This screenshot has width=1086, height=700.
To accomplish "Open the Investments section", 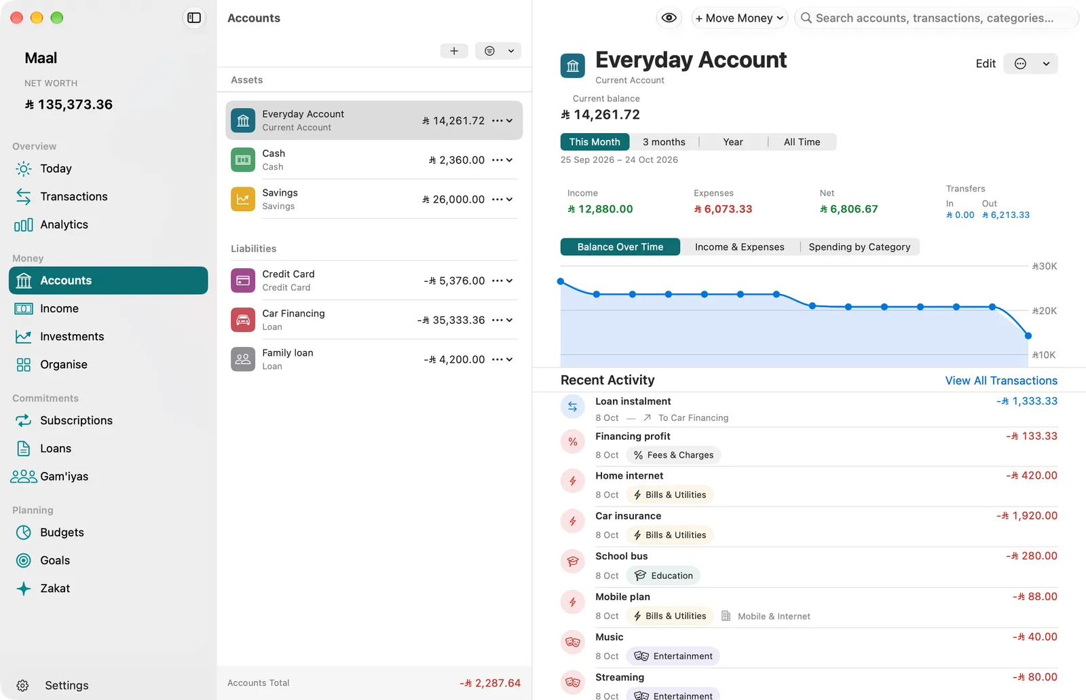I will coord(109,337).
